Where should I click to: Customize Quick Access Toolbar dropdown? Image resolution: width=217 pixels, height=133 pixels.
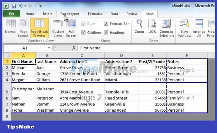(x=41, y=6)
